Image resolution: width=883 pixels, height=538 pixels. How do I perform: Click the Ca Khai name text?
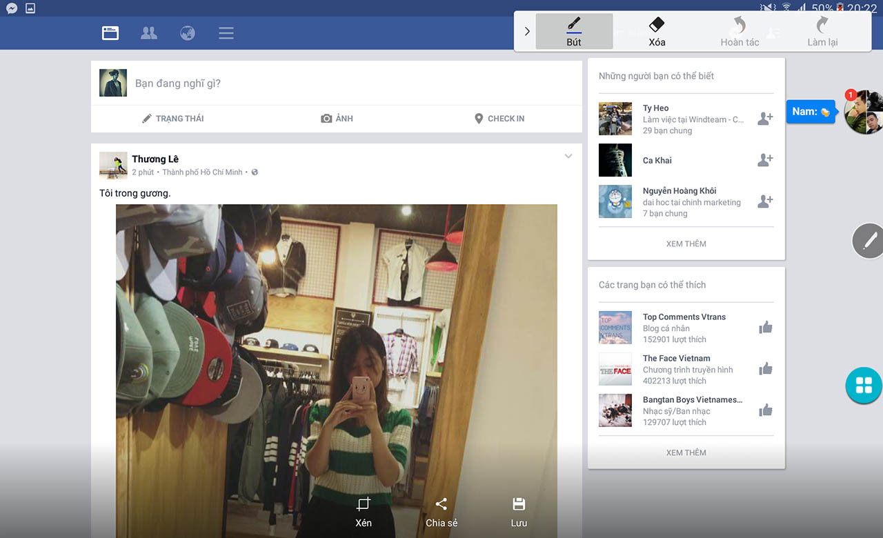(x=657, y=161)
